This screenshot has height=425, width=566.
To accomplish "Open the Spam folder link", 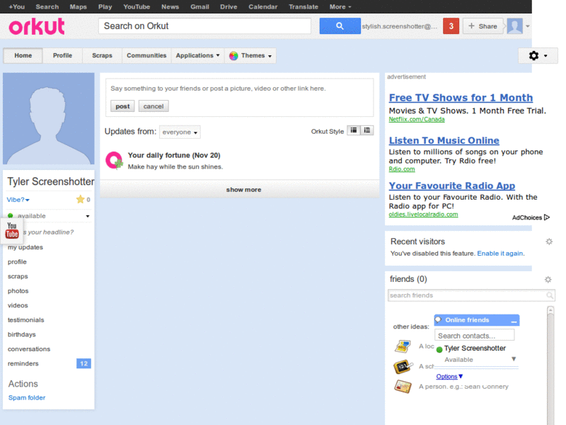I will pyautogui.click(x=27, y=397).
